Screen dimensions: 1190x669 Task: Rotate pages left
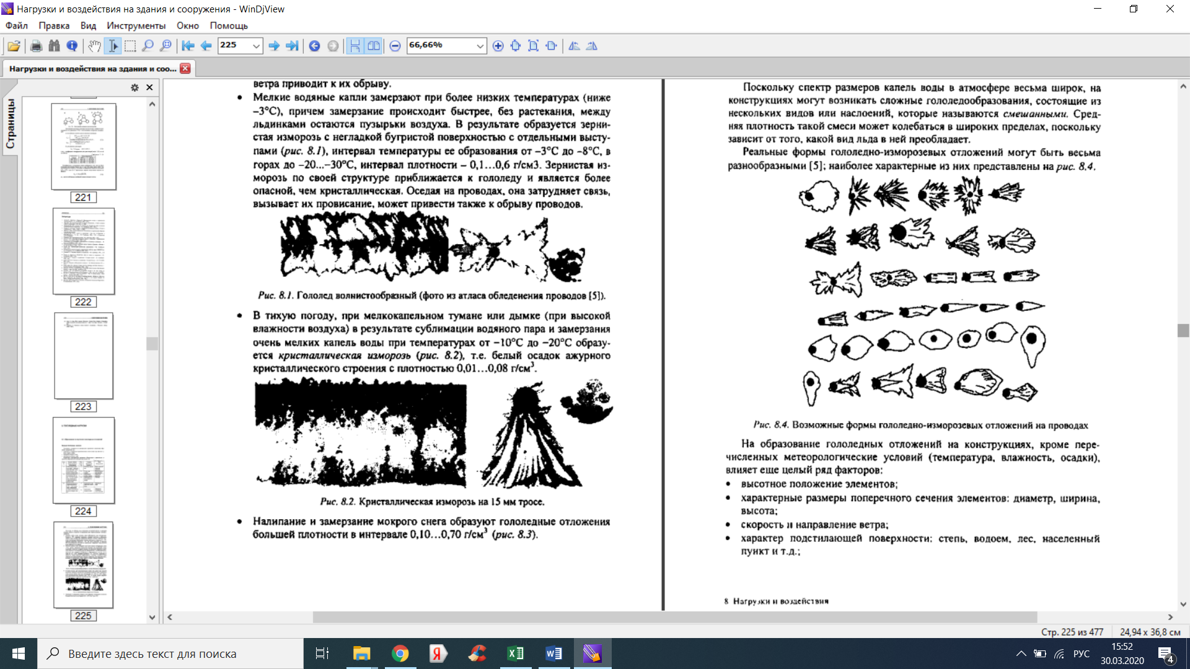[574, 46]
